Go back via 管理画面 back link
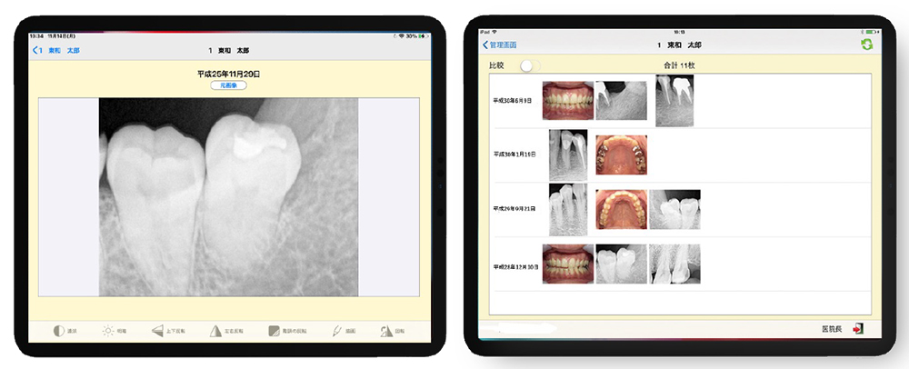Screen dimensions: 909x369 [498, 45]
